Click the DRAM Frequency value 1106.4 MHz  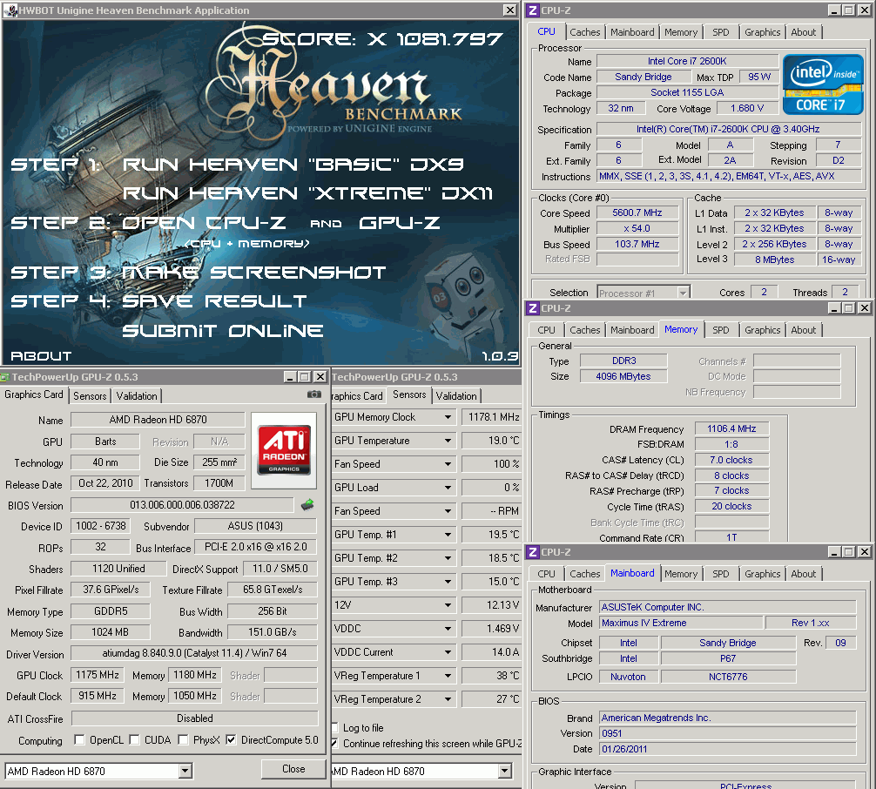click(x=731, y=428)
